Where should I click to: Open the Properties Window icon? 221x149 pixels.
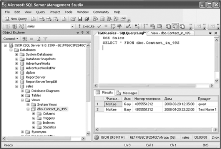(123, 19)
